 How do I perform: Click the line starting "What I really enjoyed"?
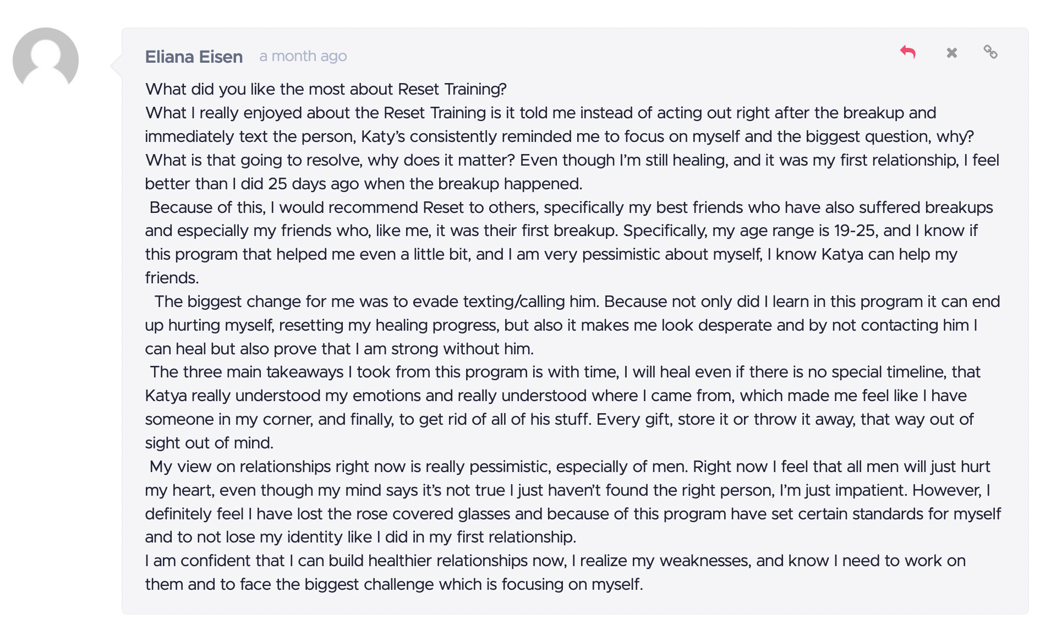click(x=540, y=113)
